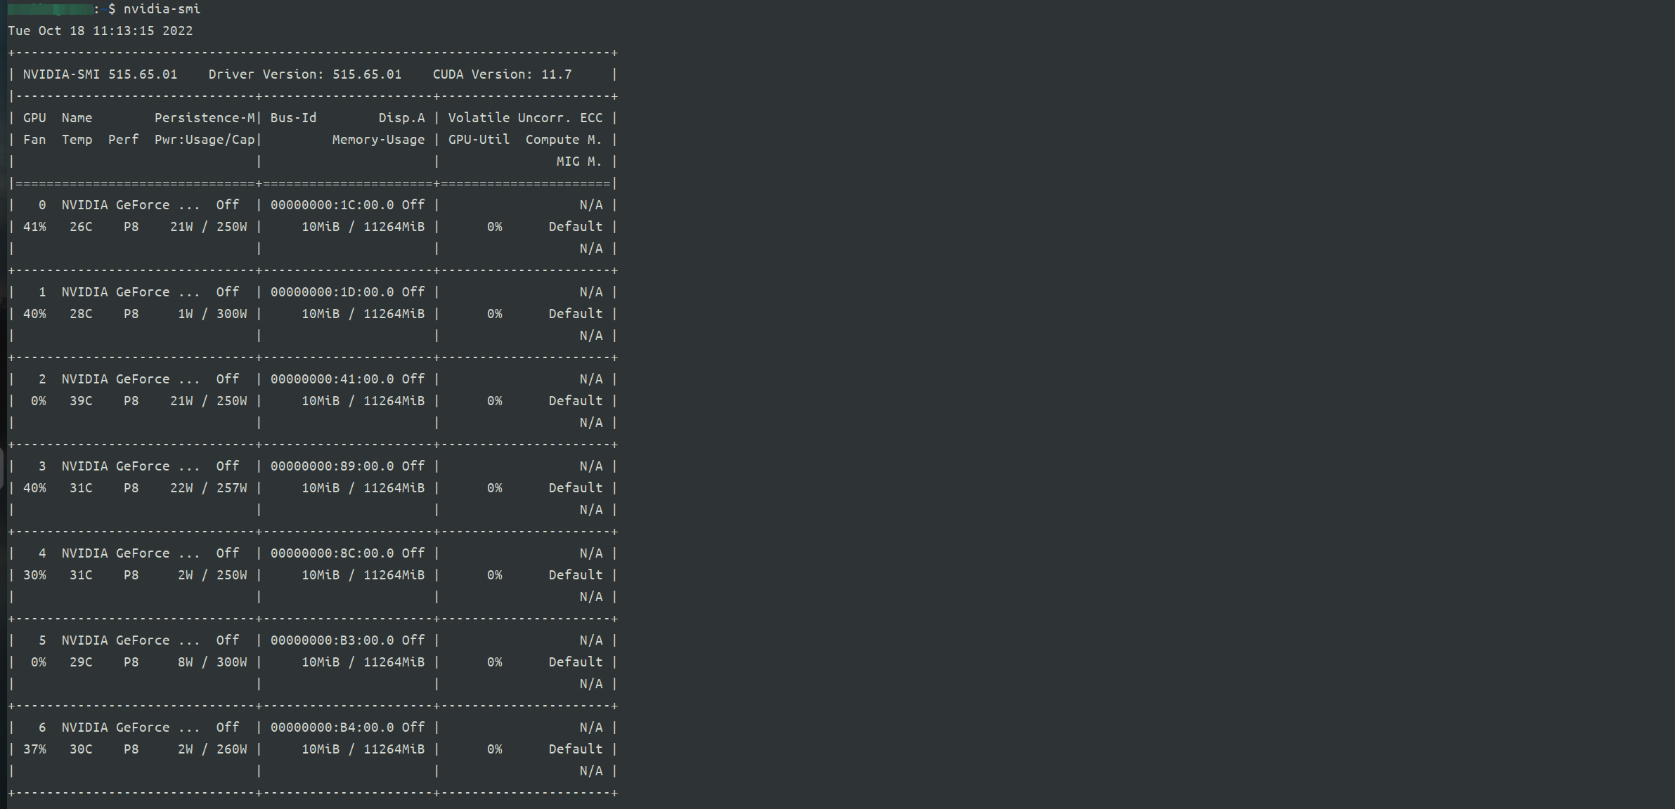Click the 'Disp.A' column header
Image resolution: width=1675 pixels, height=809 pixels.
tap(402, 118)
